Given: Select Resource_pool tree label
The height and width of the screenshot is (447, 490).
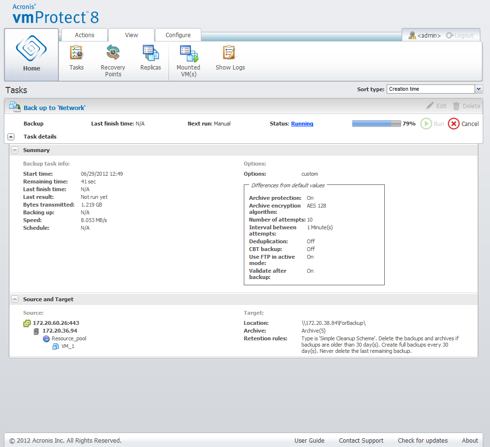Looking at the screenshot, I should (69, 338).
